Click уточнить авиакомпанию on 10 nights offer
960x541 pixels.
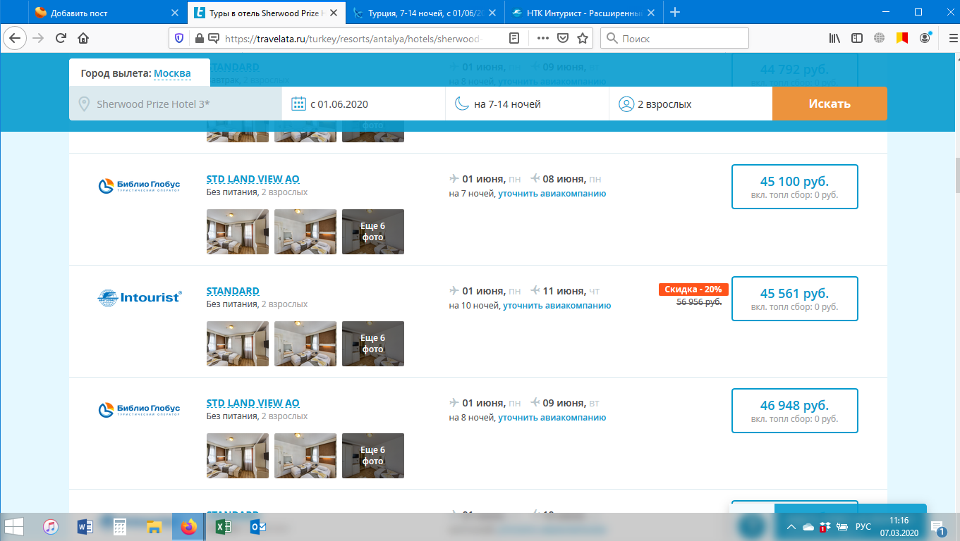click(x=557, y=305)
